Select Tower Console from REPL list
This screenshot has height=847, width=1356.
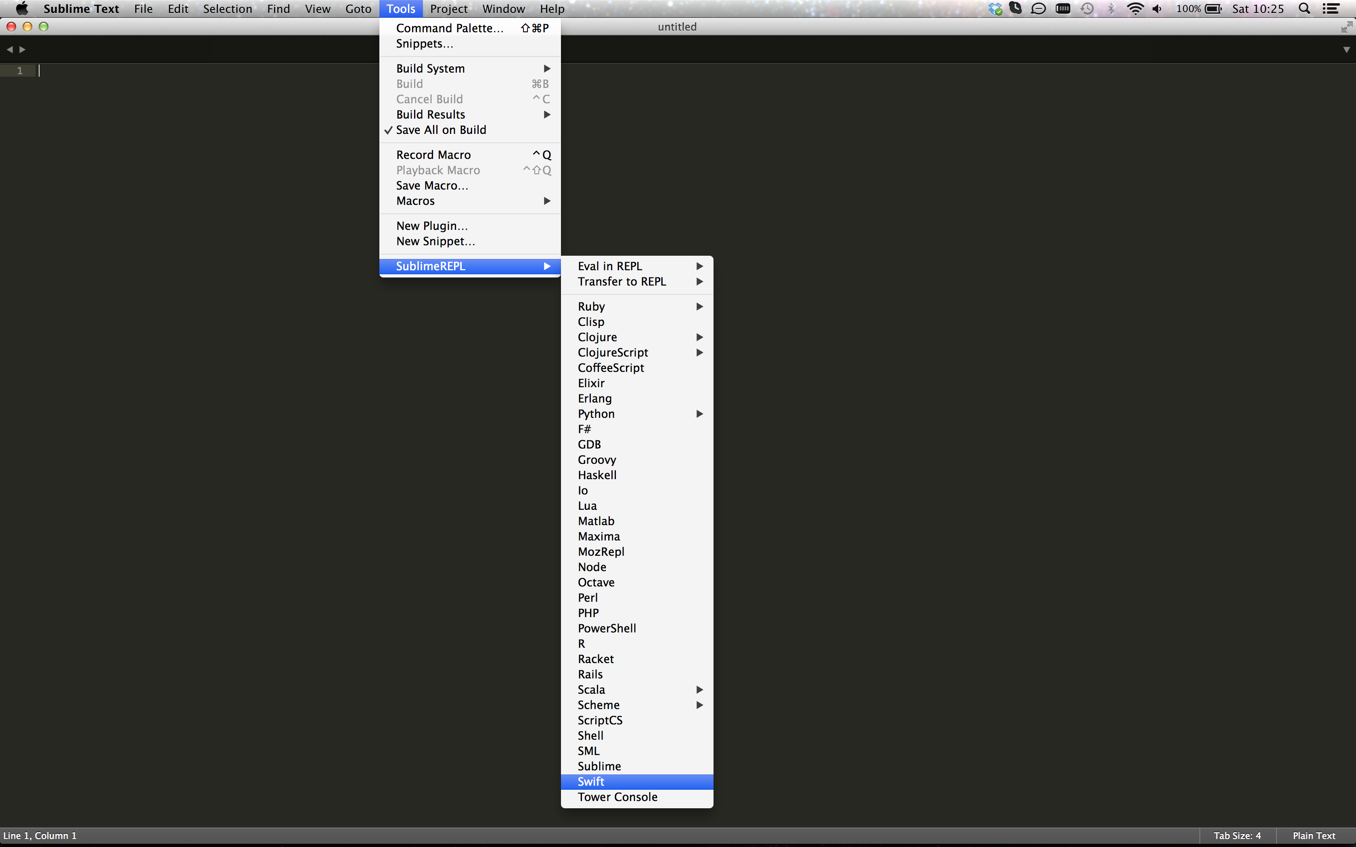tap(636, 797)
